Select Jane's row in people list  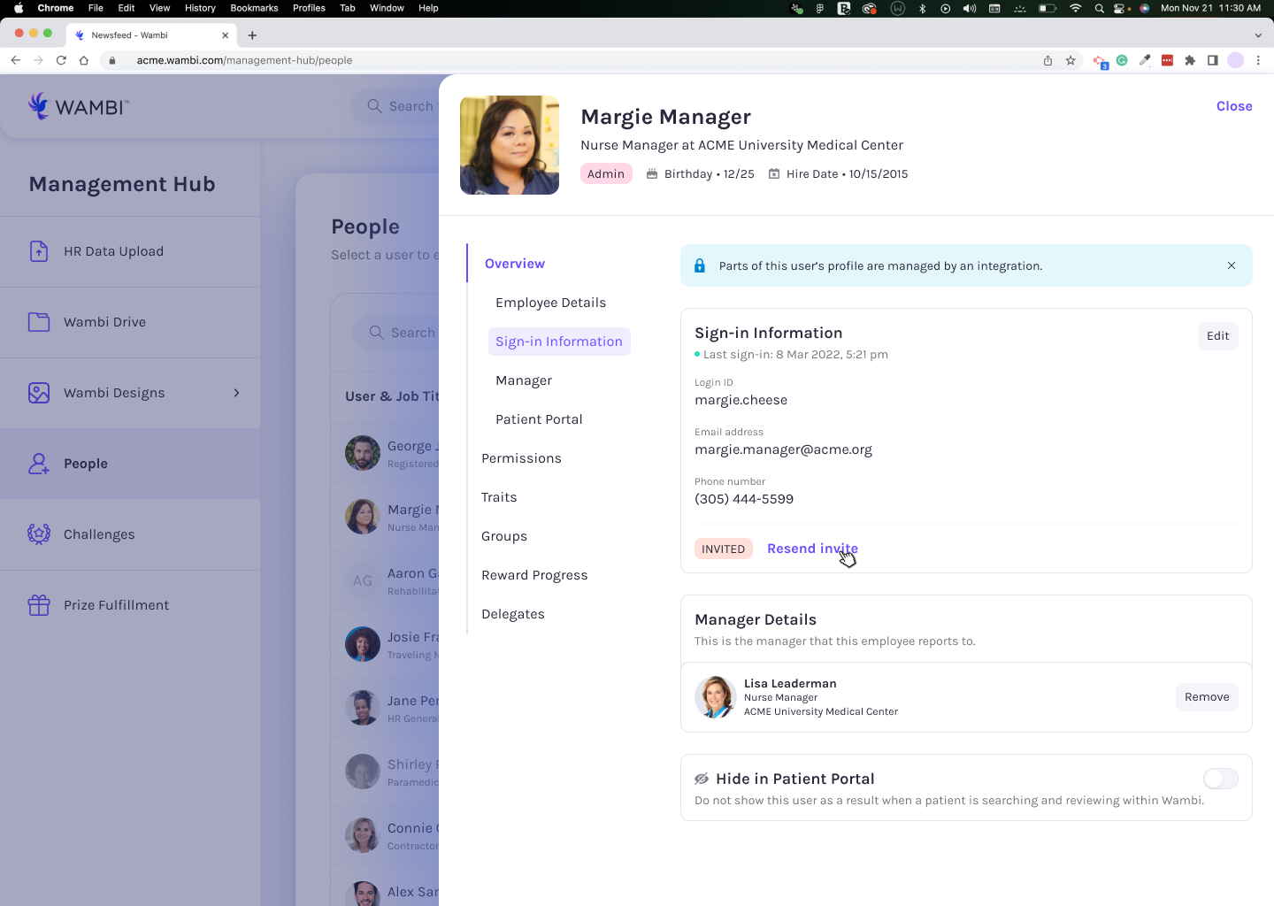point(385,708)
